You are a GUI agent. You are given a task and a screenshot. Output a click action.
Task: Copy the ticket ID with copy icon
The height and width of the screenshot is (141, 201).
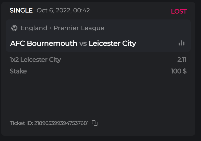click(95, 123)
